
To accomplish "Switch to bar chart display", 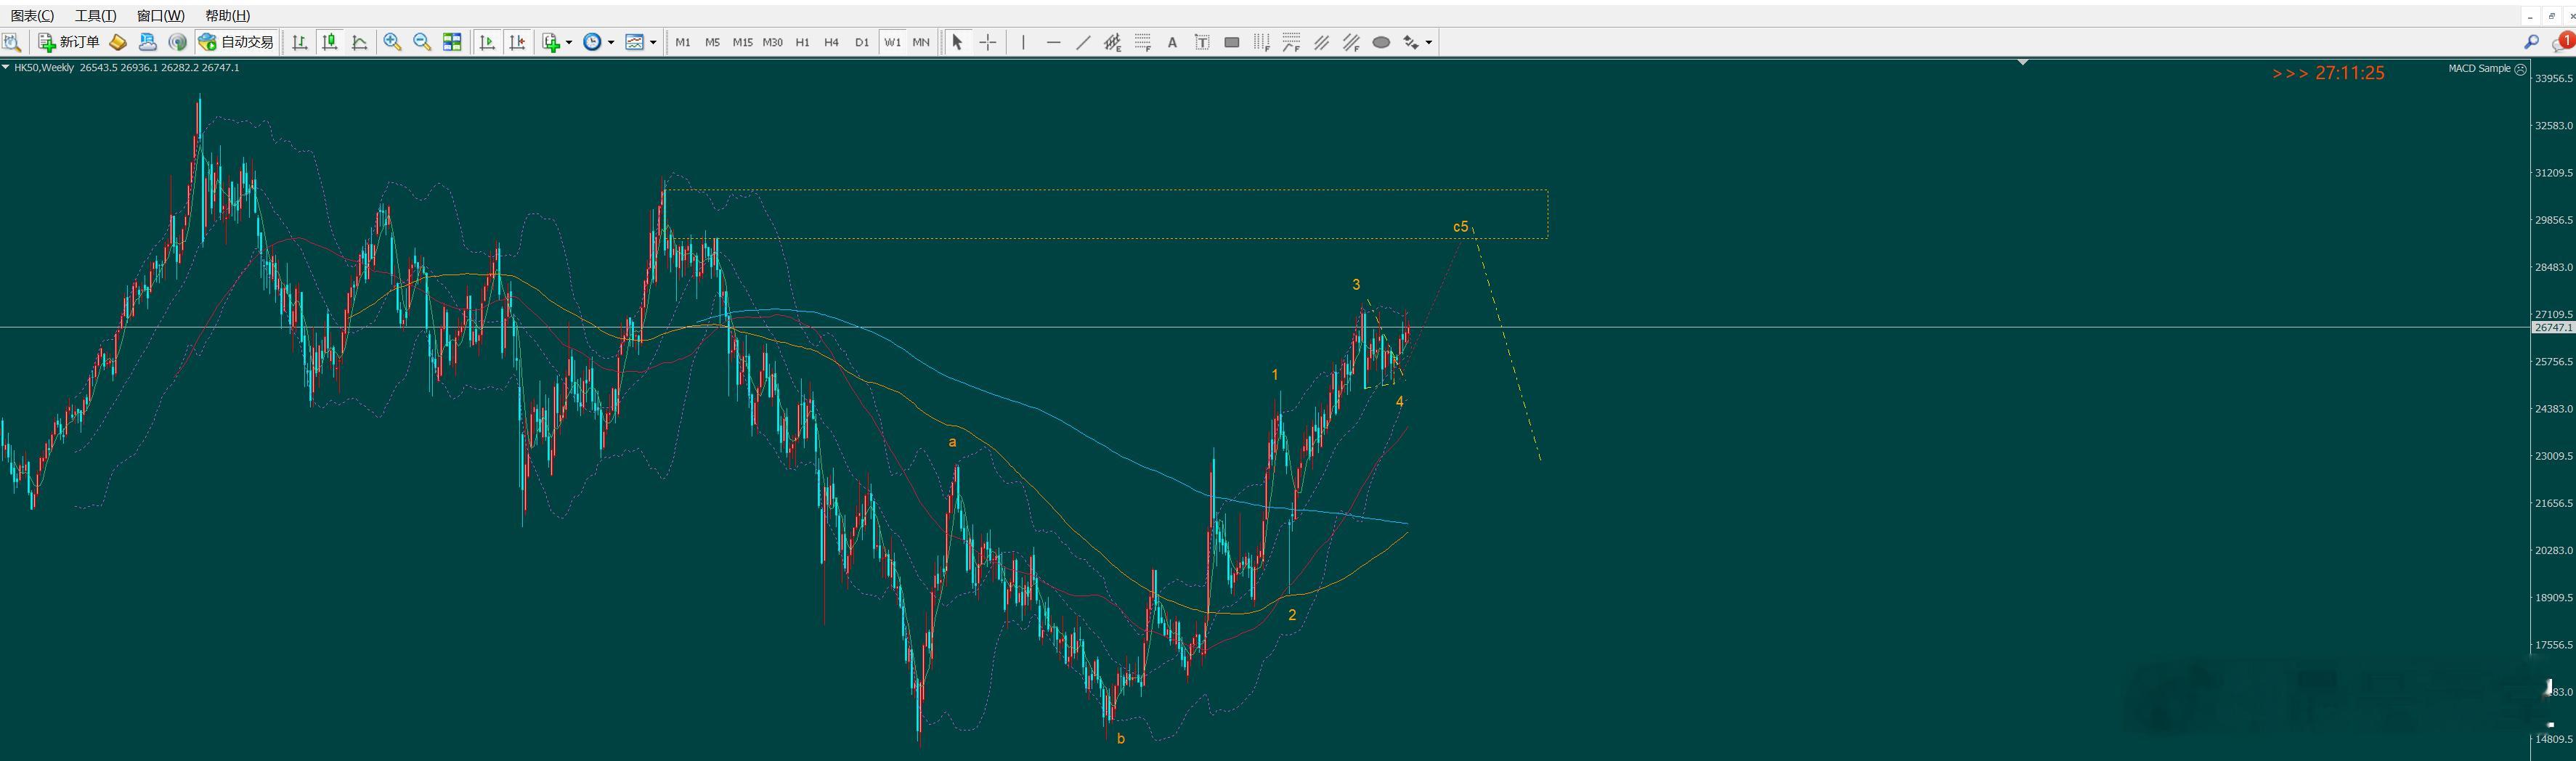I will click(x=299, y=42).
